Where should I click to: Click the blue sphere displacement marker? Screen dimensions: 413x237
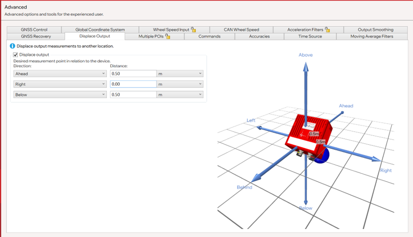(323, 156)
